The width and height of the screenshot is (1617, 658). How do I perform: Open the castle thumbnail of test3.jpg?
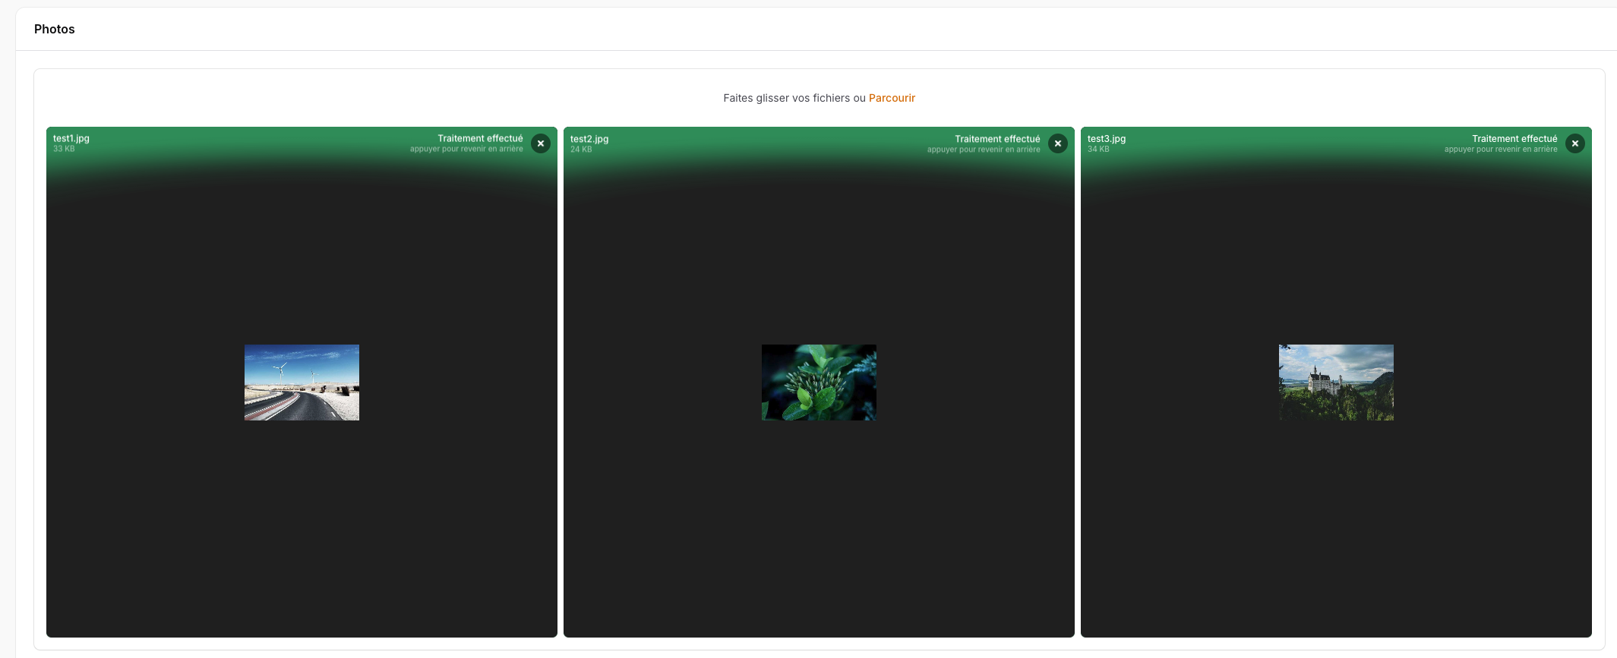click(1336, 383)
